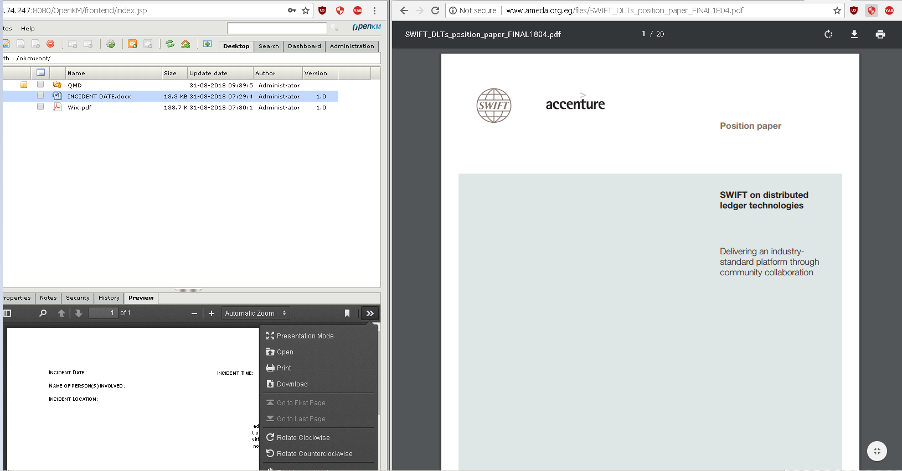
Task: Click the zoom in plus button in preview
Action: click(211, 313)
